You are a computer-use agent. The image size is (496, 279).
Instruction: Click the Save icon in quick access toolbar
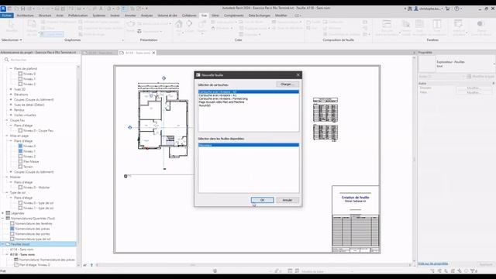[22, 9]
